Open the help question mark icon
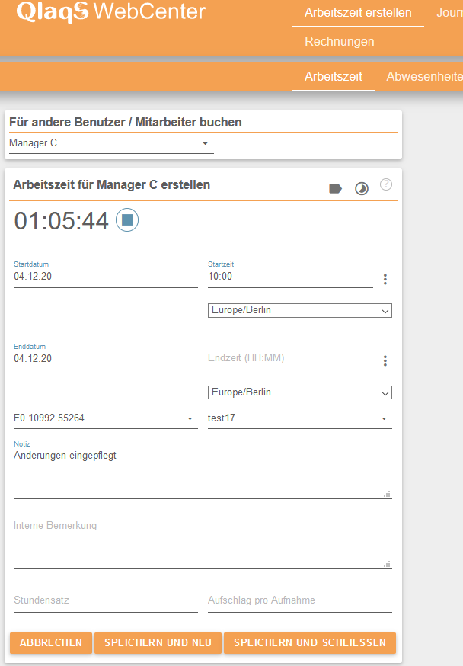463x666 pixels. [386, 184]
